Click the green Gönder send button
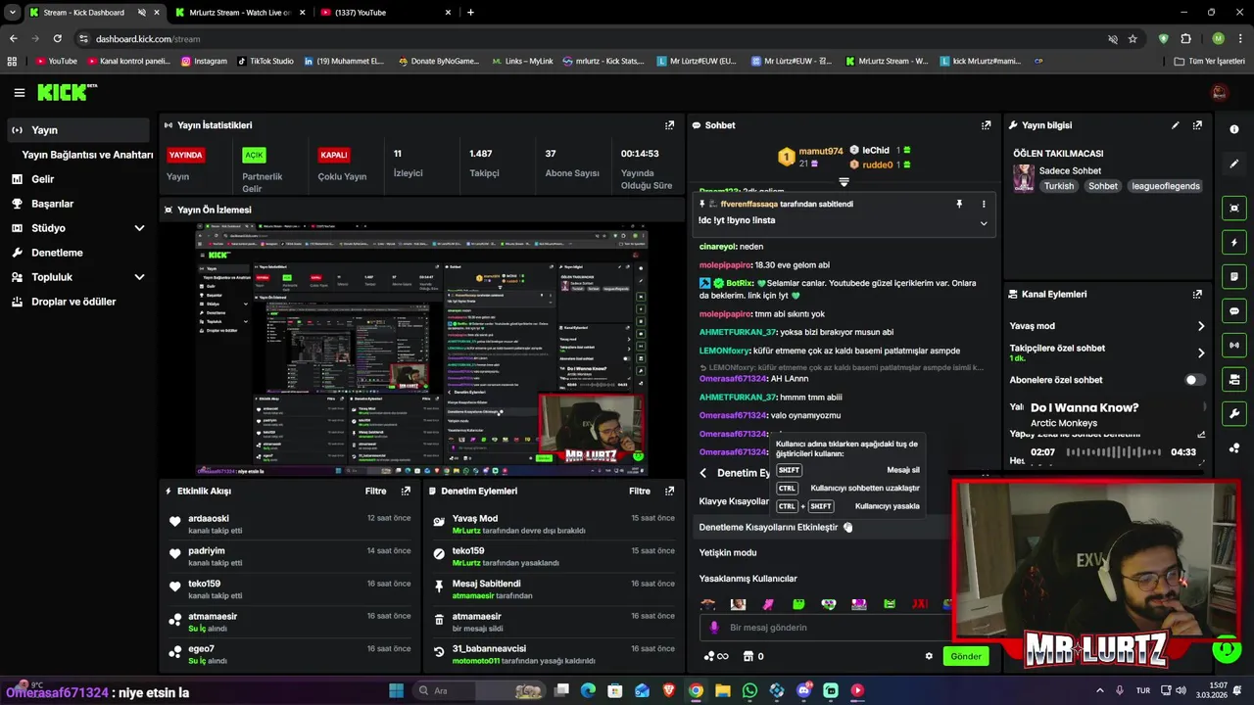Screen dimensions: 1254x705 [x=966, y=656]
